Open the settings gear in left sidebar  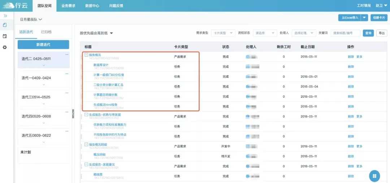(x=5, y=47)
